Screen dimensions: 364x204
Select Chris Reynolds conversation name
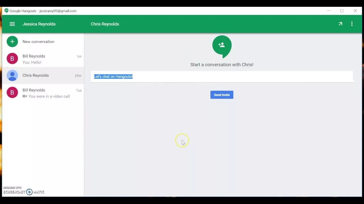click(36, 75)
